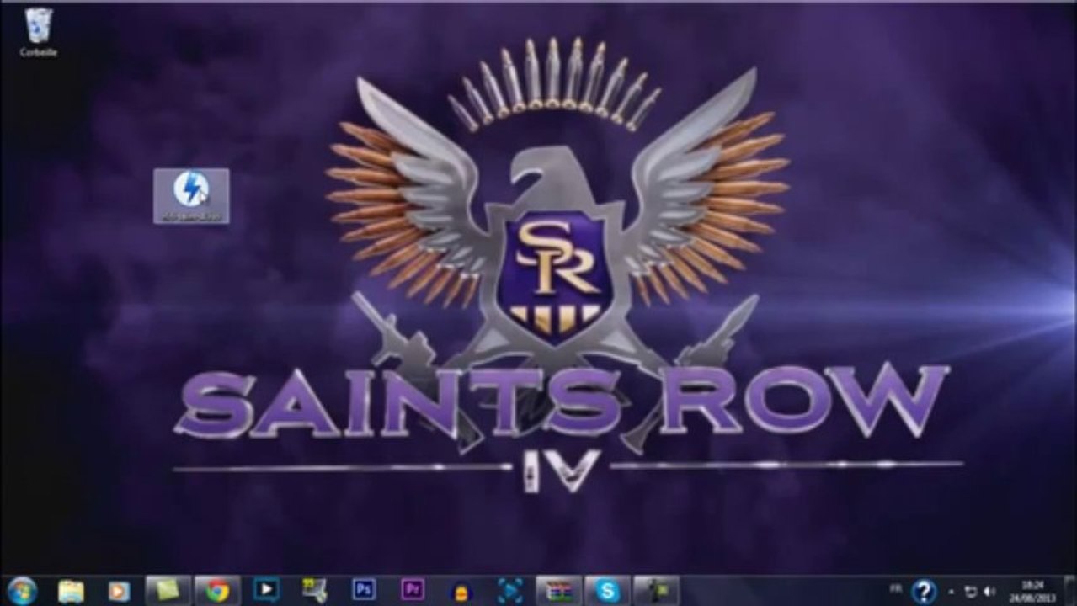The width and height of the screenshot is (1077, 606).
Task: Select the DAEMON Tools lightning desktop shortcut
Action: pyautogui.click(x=191, y=196)
